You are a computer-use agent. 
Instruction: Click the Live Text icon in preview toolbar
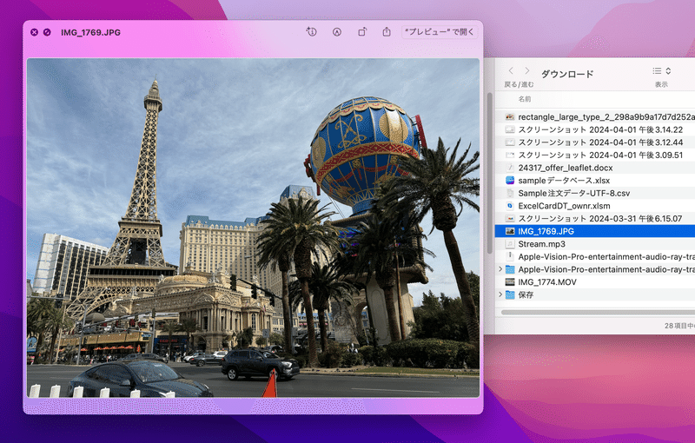pyautogui.click(x=312, y=32)
